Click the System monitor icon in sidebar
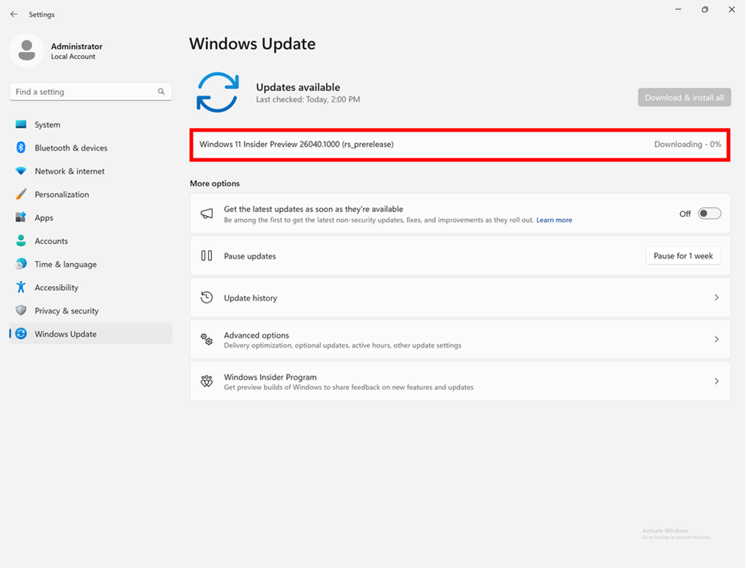The height and width of the screenshot is (568, 746). pyautogui.click(x=21, y=125)
